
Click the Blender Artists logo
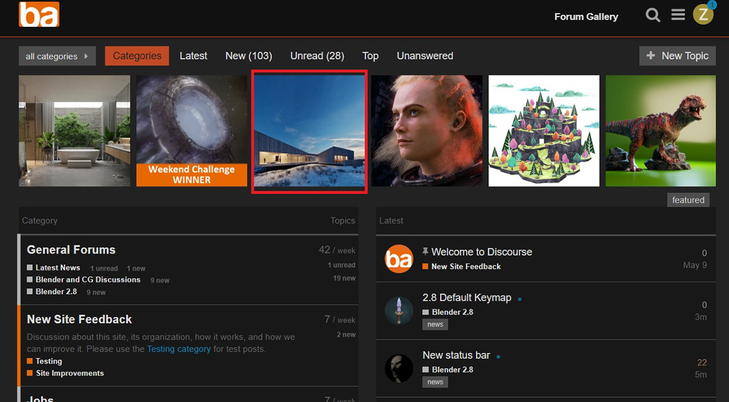click(x=39, y=15)
